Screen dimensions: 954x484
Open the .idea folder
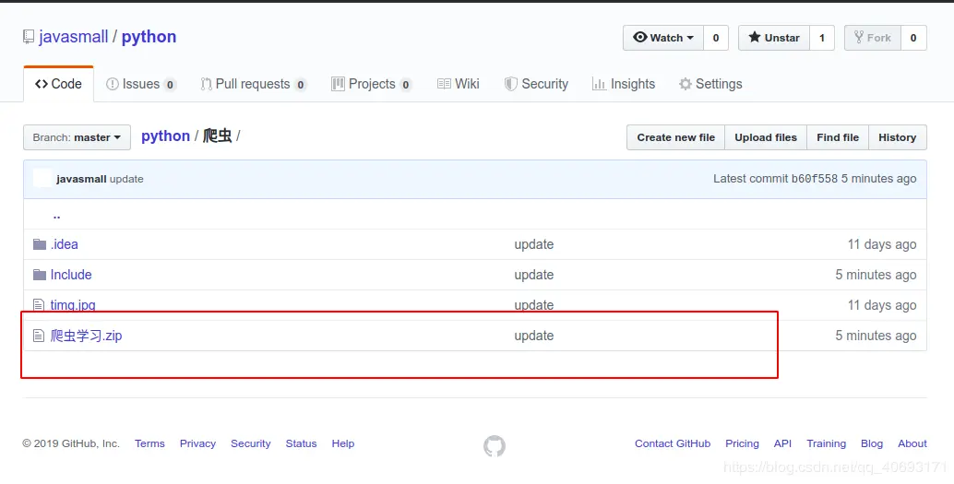[x=65, y=244]
